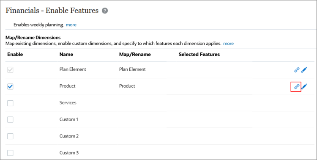
Task: Uncheck the Product enable checkbox
Action: (x=10, y=86)
